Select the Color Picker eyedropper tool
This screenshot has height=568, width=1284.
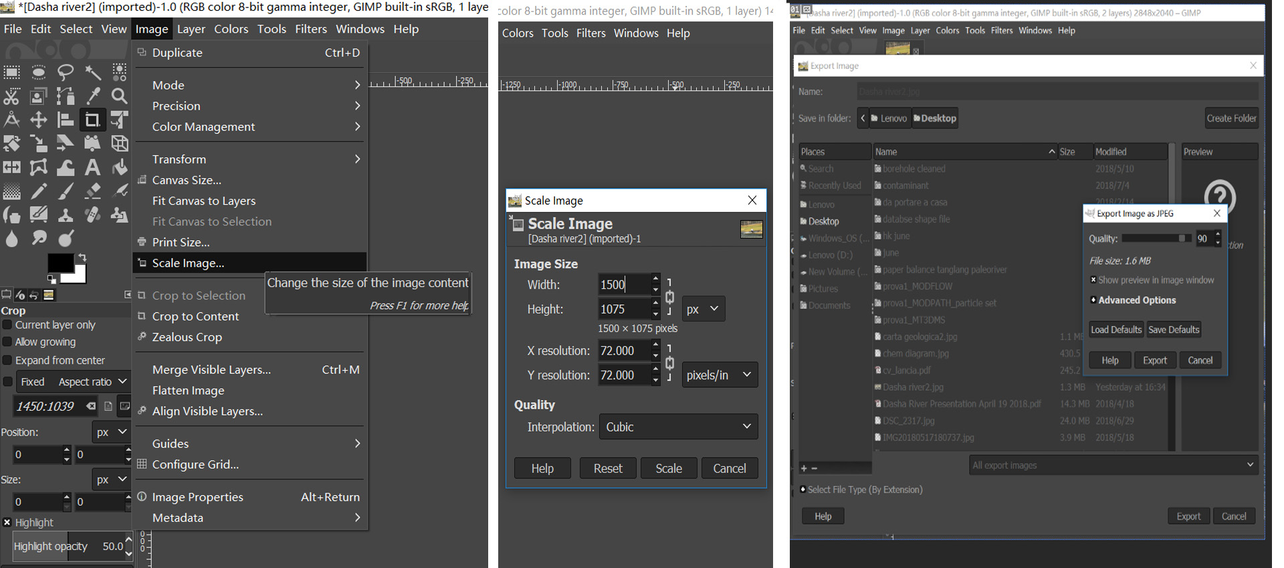coord(93,96)
